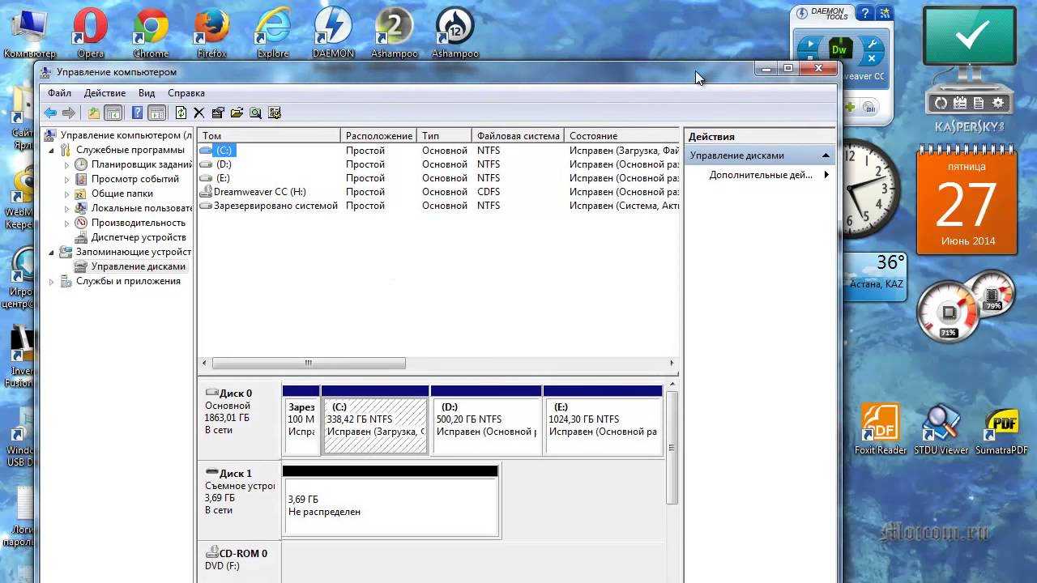Click the black X delete icon
This screenshot has width=1037, height=583.
pyautogui.click(x=198, y=113)
